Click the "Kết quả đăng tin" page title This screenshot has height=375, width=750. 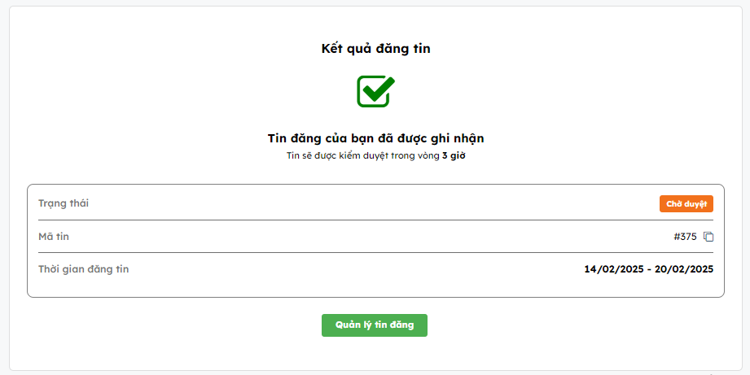[375, 49]
